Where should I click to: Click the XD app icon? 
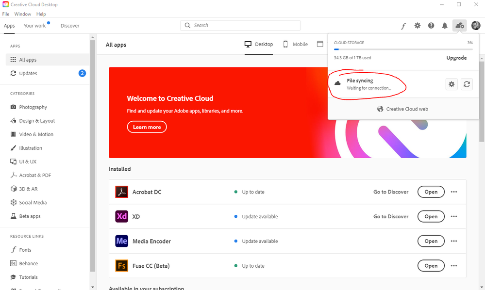tap(121, 216)
